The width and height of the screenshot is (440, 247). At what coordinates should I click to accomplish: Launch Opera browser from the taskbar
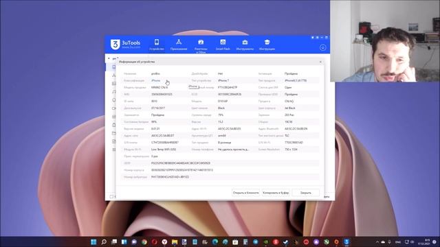pos(154,242)
